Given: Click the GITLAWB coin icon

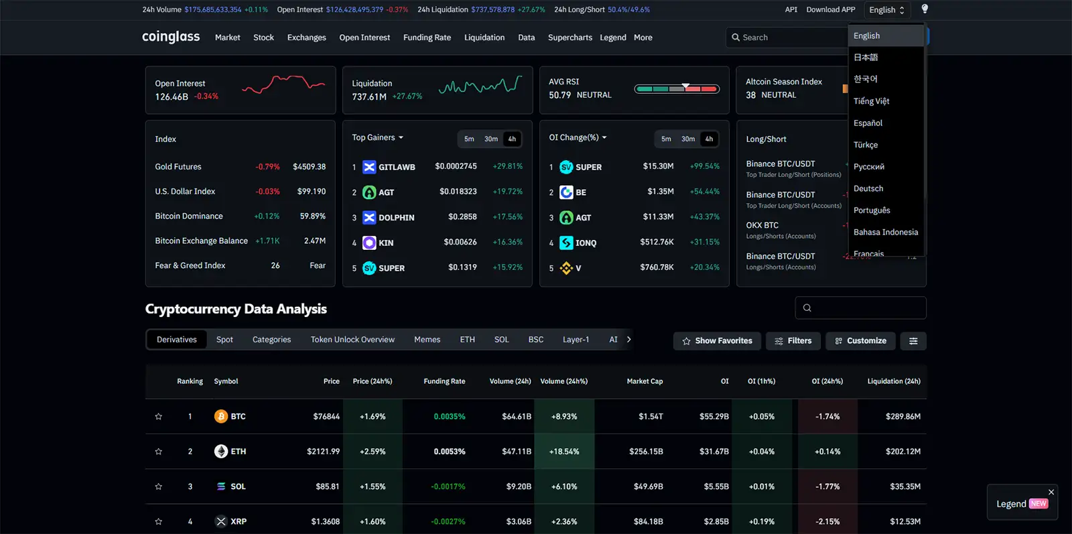Looking at the screenshot, I should click(x=369, y=167).
